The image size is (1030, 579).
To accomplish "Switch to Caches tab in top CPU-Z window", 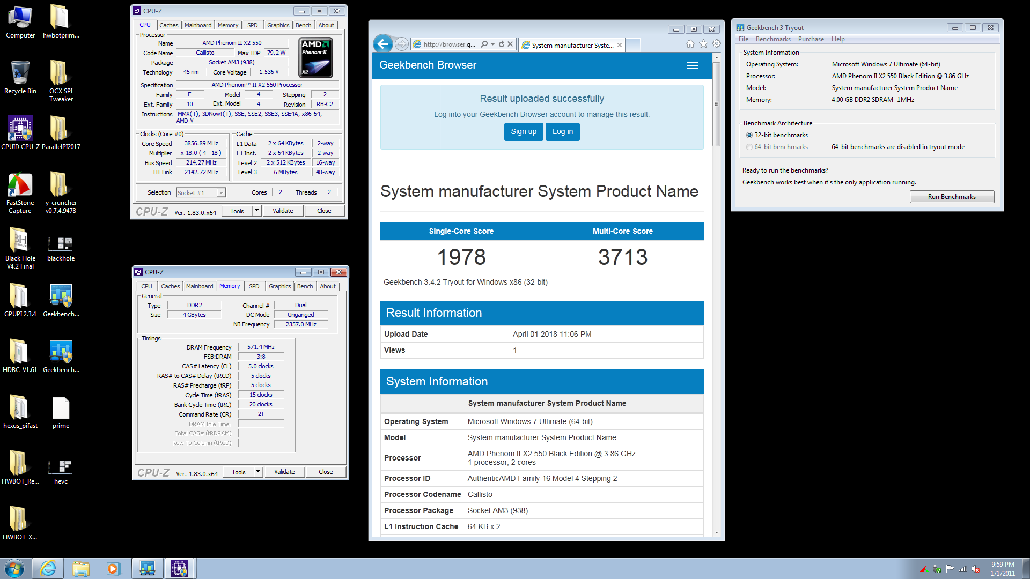I will pyautogui.click(x=168, y=25).
